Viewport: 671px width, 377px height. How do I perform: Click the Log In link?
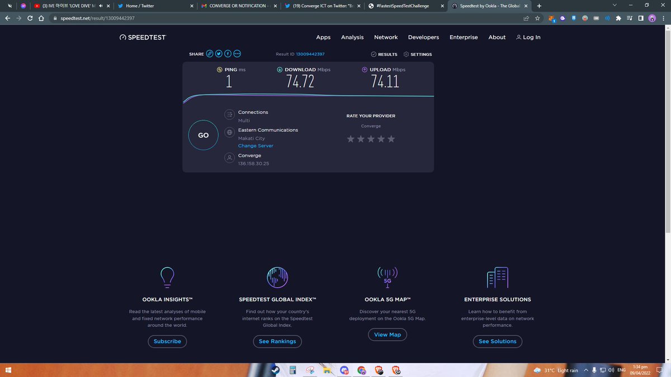click(528, 37)
